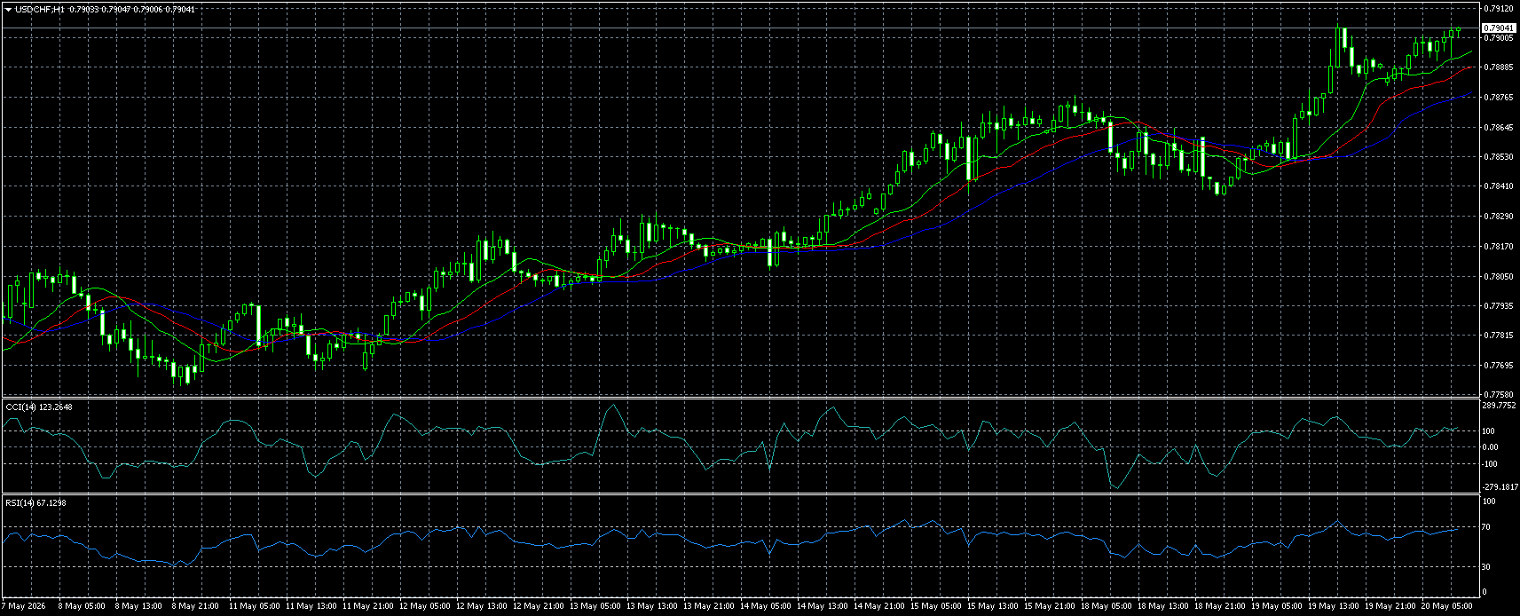Click price level 0.77580 on axis
1520x616 pixels.
pyautogui.click(x=1498, y=394)
